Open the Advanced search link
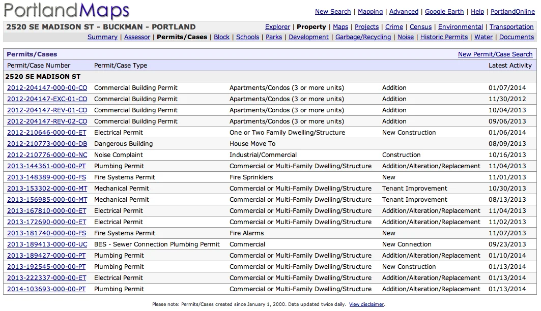This screenshot has width=541, height=311. (x=404, y=11)
